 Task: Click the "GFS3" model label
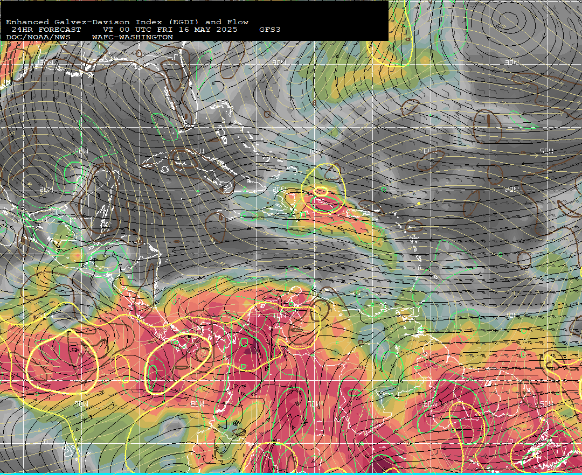point(270,30)
